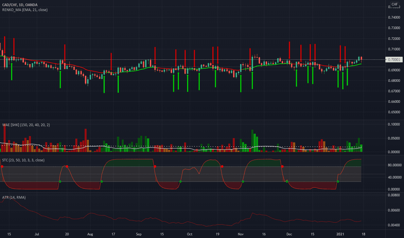Click the 0.66000 price axis value
The image size is (404, 238).
(x=394, y=102)
